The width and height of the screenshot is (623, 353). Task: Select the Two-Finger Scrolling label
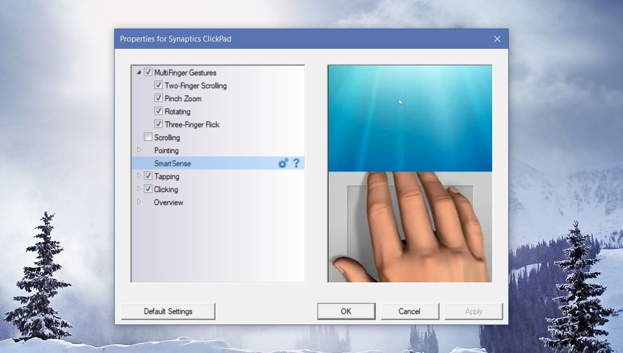pyautogui.click(x=196, y=86)
